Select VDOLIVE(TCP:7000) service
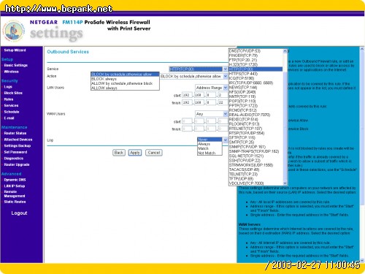Viewport: 365px width, 274px height. coord(255,183)
